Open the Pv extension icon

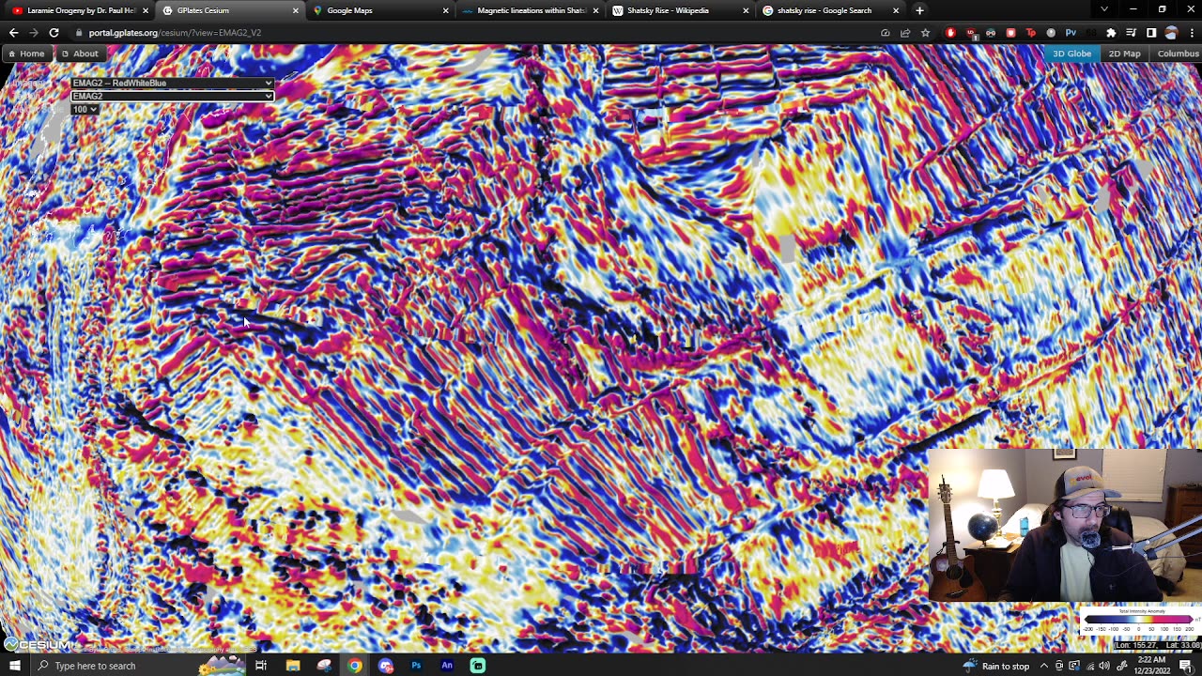[x=1071, y=33]
